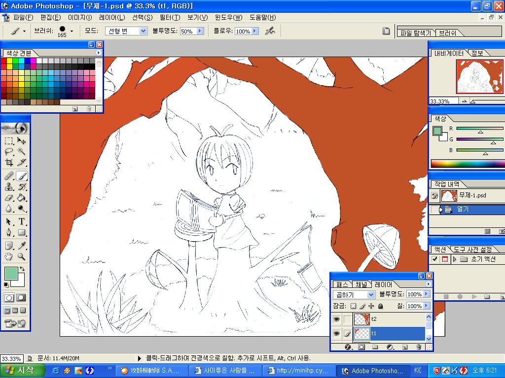This screenshot has width=505, height=378.
Task: Enable airbrush in options bar
Action: click(270, 31)
